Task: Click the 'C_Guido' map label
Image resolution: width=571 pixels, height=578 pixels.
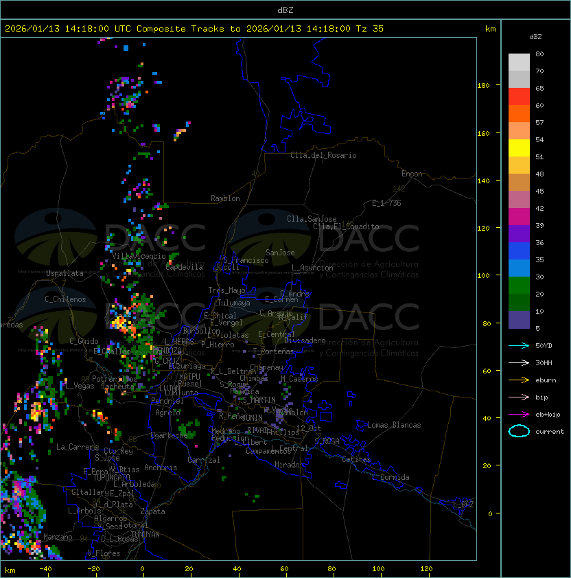Action: click(x=84, y=341)
